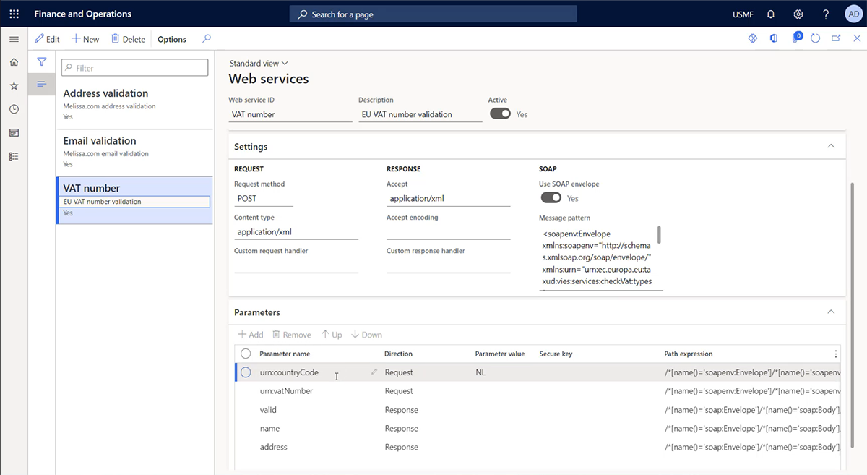The image size is (867, 475).
Task: Click the Request method field
Action: point(264,198)
